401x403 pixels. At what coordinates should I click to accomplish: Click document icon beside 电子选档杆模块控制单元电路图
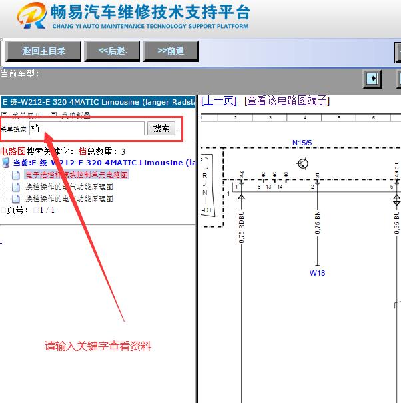coord(15,175)
